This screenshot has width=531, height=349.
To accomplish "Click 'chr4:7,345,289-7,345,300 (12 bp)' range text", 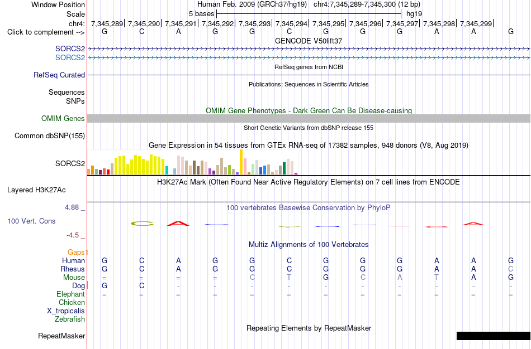I will click(x=367, y=4).
